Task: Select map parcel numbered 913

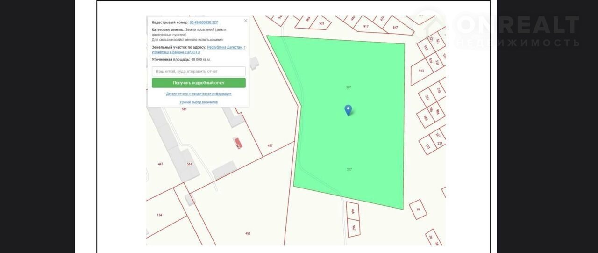Action: (x=421, y=71)
